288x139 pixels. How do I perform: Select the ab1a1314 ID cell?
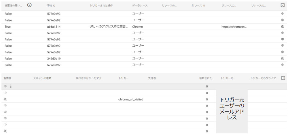tap(54, 27)
